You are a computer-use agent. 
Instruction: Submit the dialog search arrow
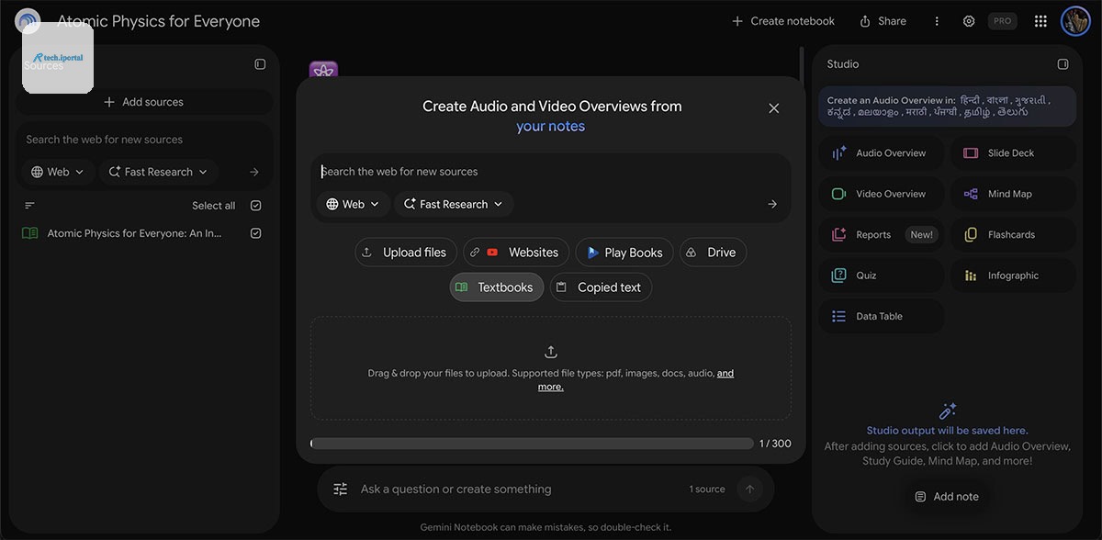[772, 204]
